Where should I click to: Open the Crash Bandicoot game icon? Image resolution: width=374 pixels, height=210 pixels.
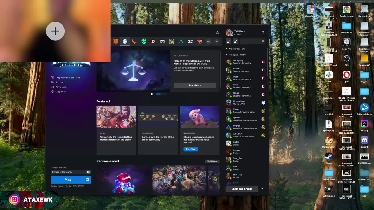click(200, 41)
